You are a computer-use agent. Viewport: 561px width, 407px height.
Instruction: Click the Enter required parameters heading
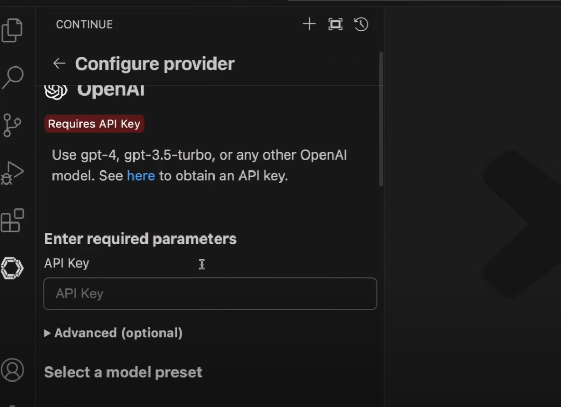click(140, 239)
